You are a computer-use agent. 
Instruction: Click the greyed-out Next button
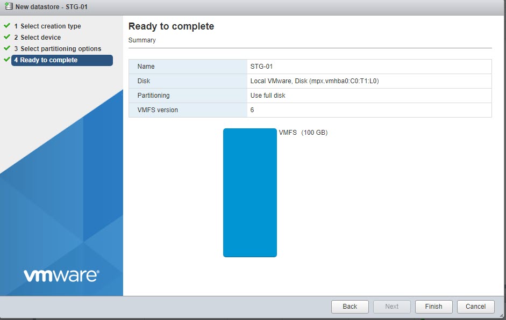pos(391,307)
